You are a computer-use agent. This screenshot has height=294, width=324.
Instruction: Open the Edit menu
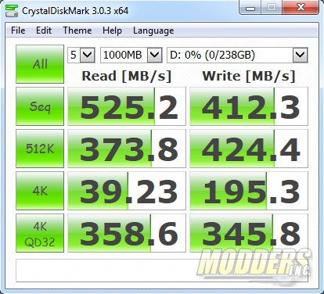(x=44, y=30)
